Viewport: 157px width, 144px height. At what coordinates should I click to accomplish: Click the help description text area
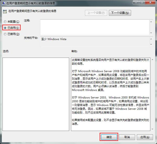point(111,94)
